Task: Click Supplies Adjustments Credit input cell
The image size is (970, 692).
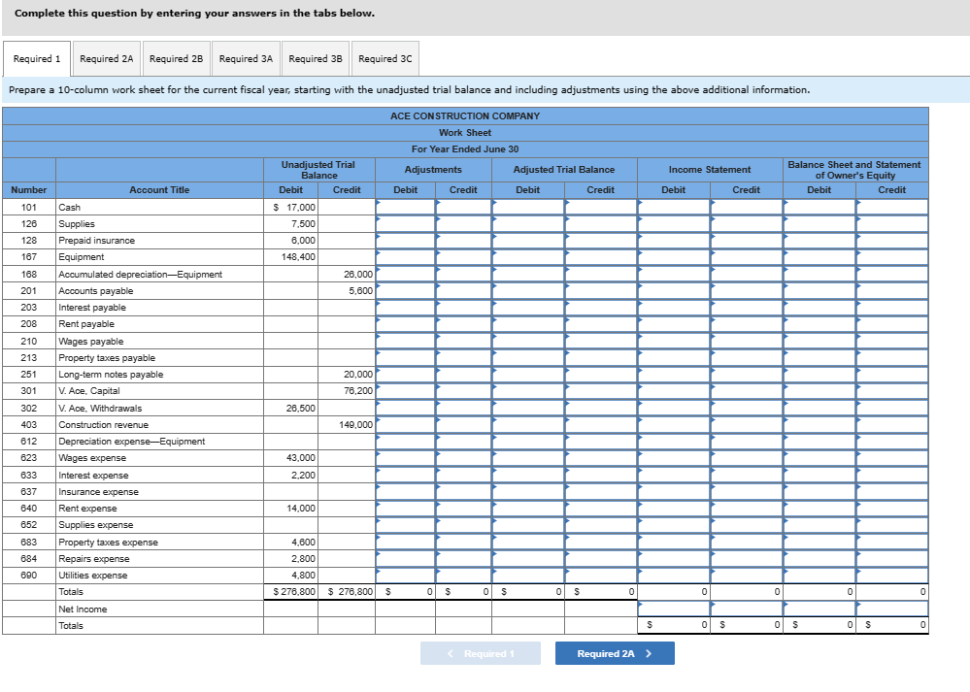Action: tap(463, 224)
